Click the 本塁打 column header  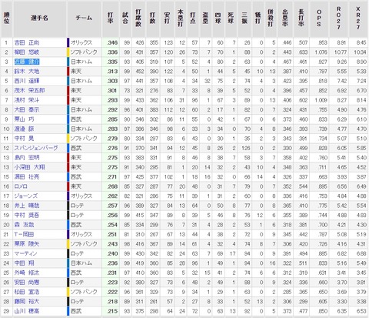(x=181, y=18)
